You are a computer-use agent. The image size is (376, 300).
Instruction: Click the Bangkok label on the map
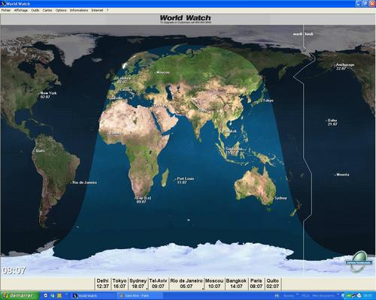[229, 131]
